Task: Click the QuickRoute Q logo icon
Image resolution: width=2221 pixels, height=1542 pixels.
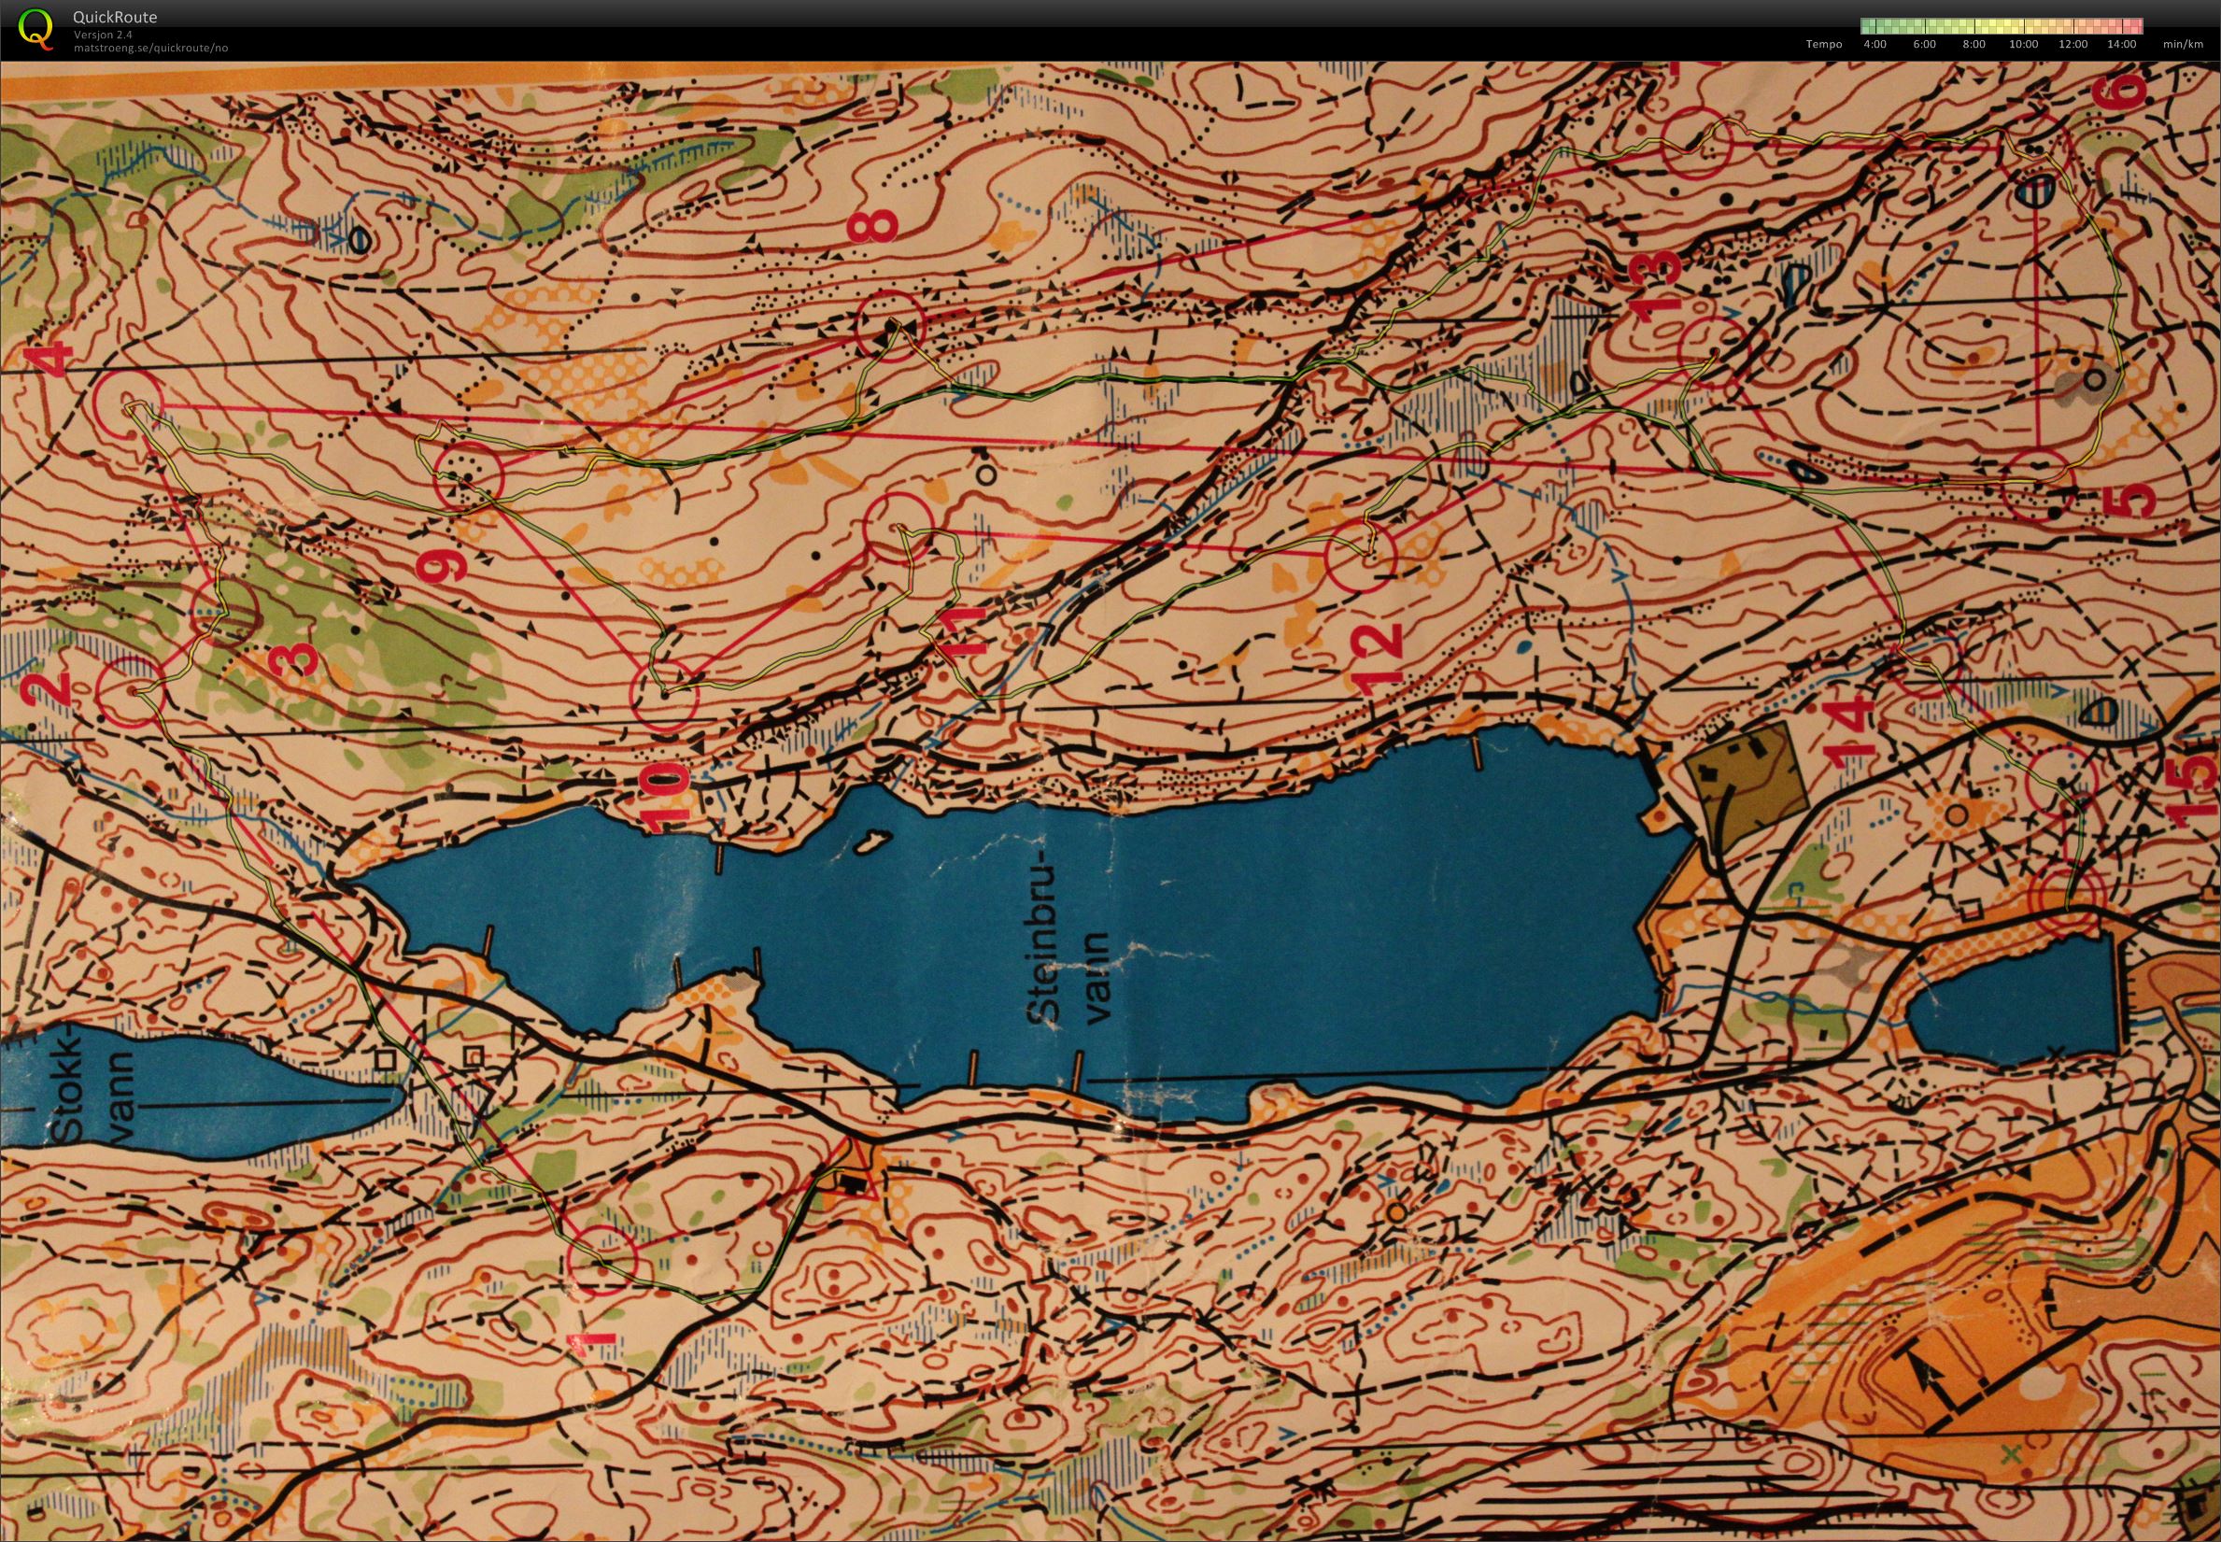Action: pos(35,28)
